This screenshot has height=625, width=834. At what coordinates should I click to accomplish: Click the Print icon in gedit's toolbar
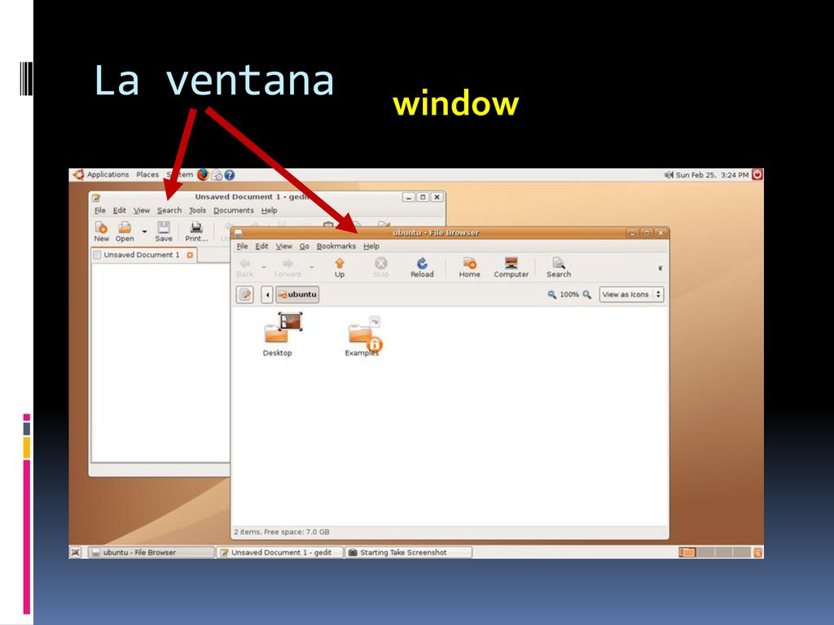[196, 232]
